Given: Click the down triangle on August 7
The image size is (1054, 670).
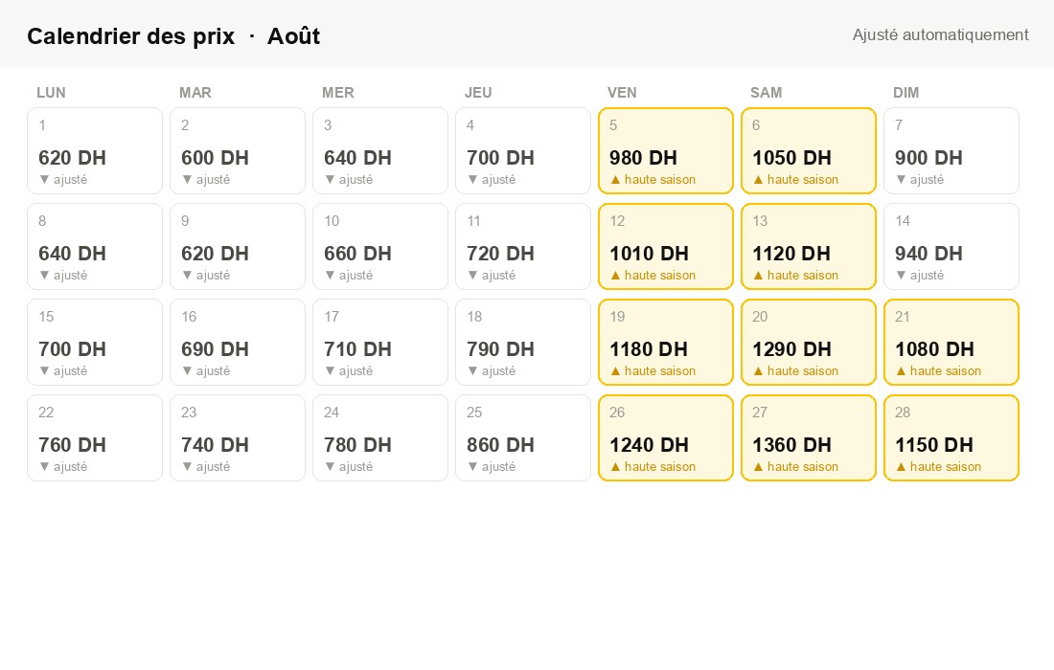Looking at the screenshot, I should click(x=901, y=179).
